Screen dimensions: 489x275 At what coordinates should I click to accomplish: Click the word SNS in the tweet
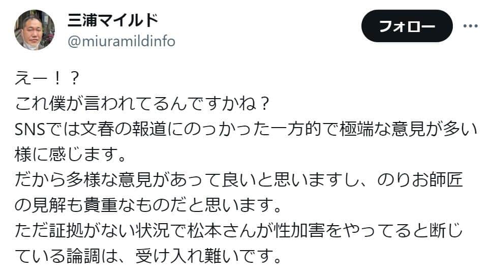pyautogui.click(x=33, y=130)
